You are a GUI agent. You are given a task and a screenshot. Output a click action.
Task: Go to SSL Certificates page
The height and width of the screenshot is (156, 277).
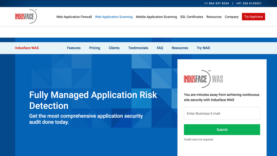(x=192, y=17)
